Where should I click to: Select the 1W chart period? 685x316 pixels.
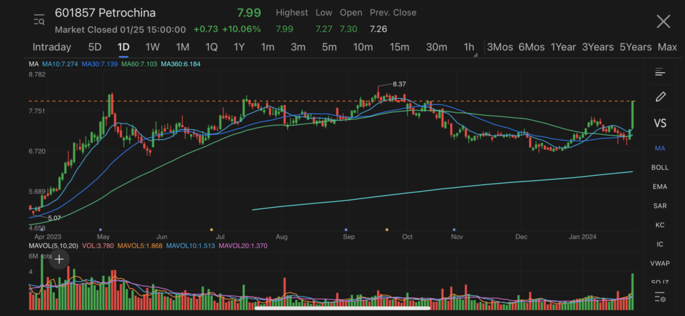click(153, 47)
